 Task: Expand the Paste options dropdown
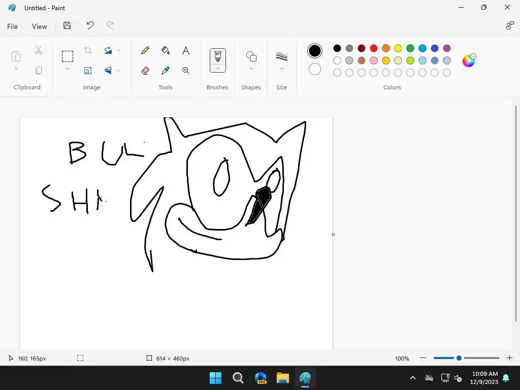click(16, 69)
